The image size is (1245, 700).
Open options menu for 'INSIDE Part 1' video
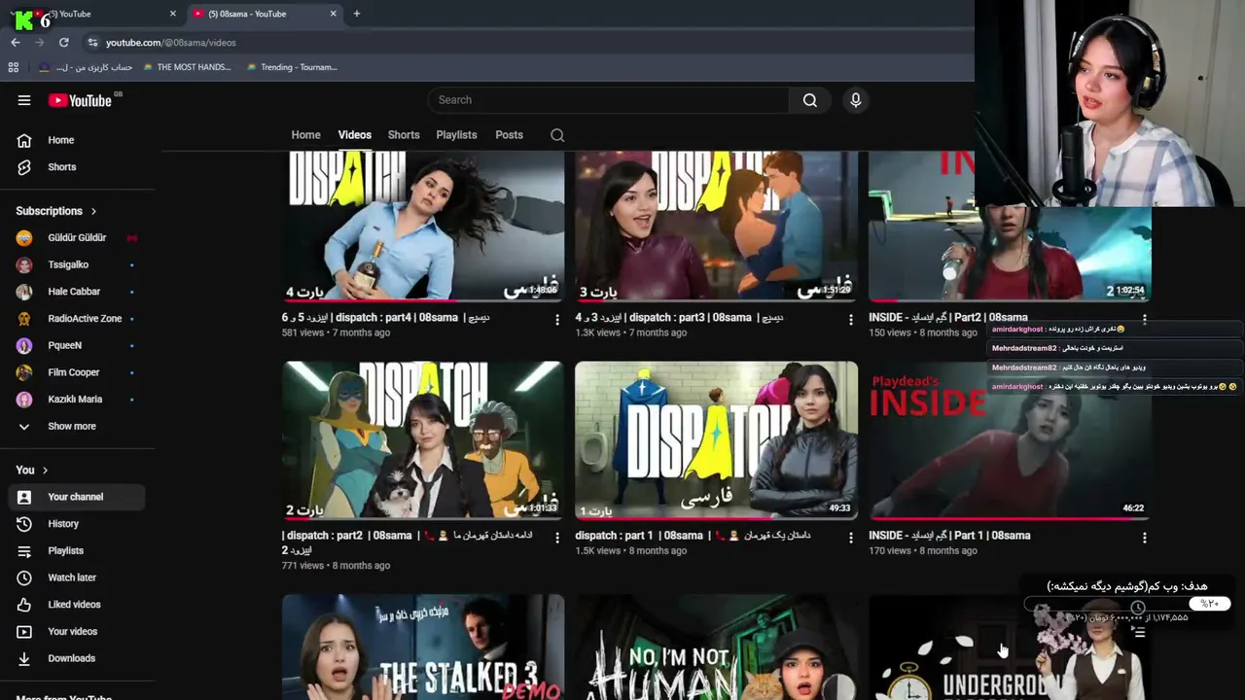coord(1145,537)
